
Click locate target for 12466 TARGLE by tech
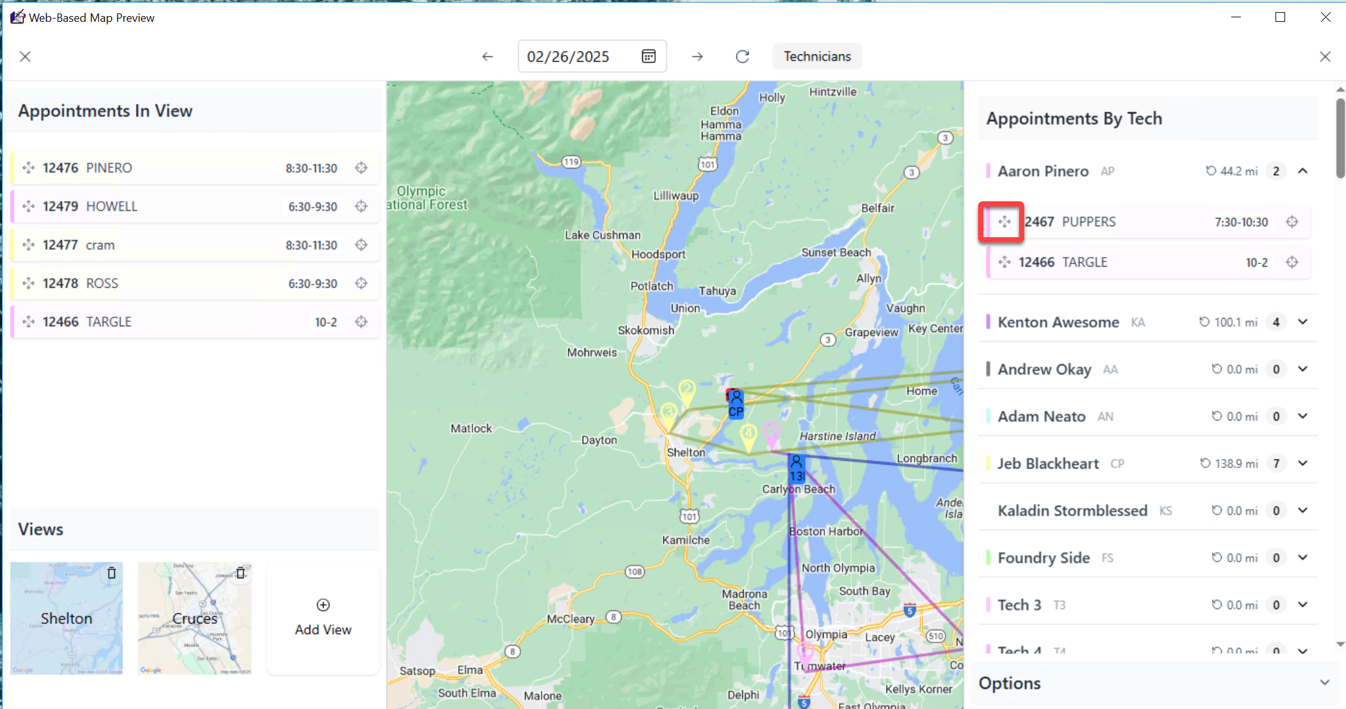pyautogui.click(x=1292, y=262)
